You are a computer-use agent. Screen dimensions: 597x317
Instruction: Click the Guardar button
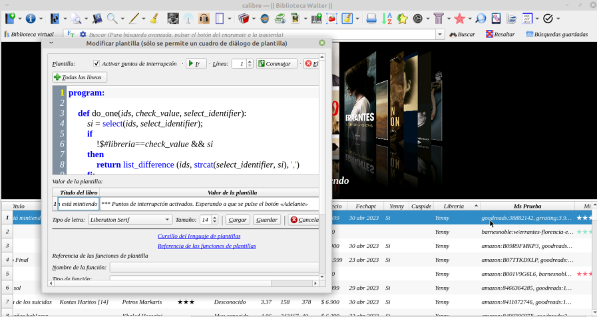[266, 220]
